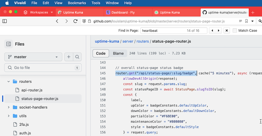Expand the utils folder
Image resolution: width=262 pixels, height=136 pixels.
pos(9,116)
